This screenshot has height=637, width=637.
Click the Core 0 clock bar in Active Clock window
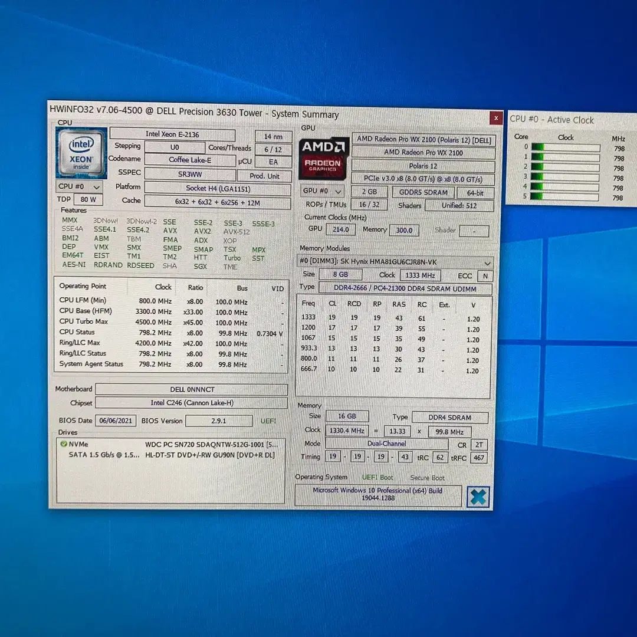tap(565, 147)
